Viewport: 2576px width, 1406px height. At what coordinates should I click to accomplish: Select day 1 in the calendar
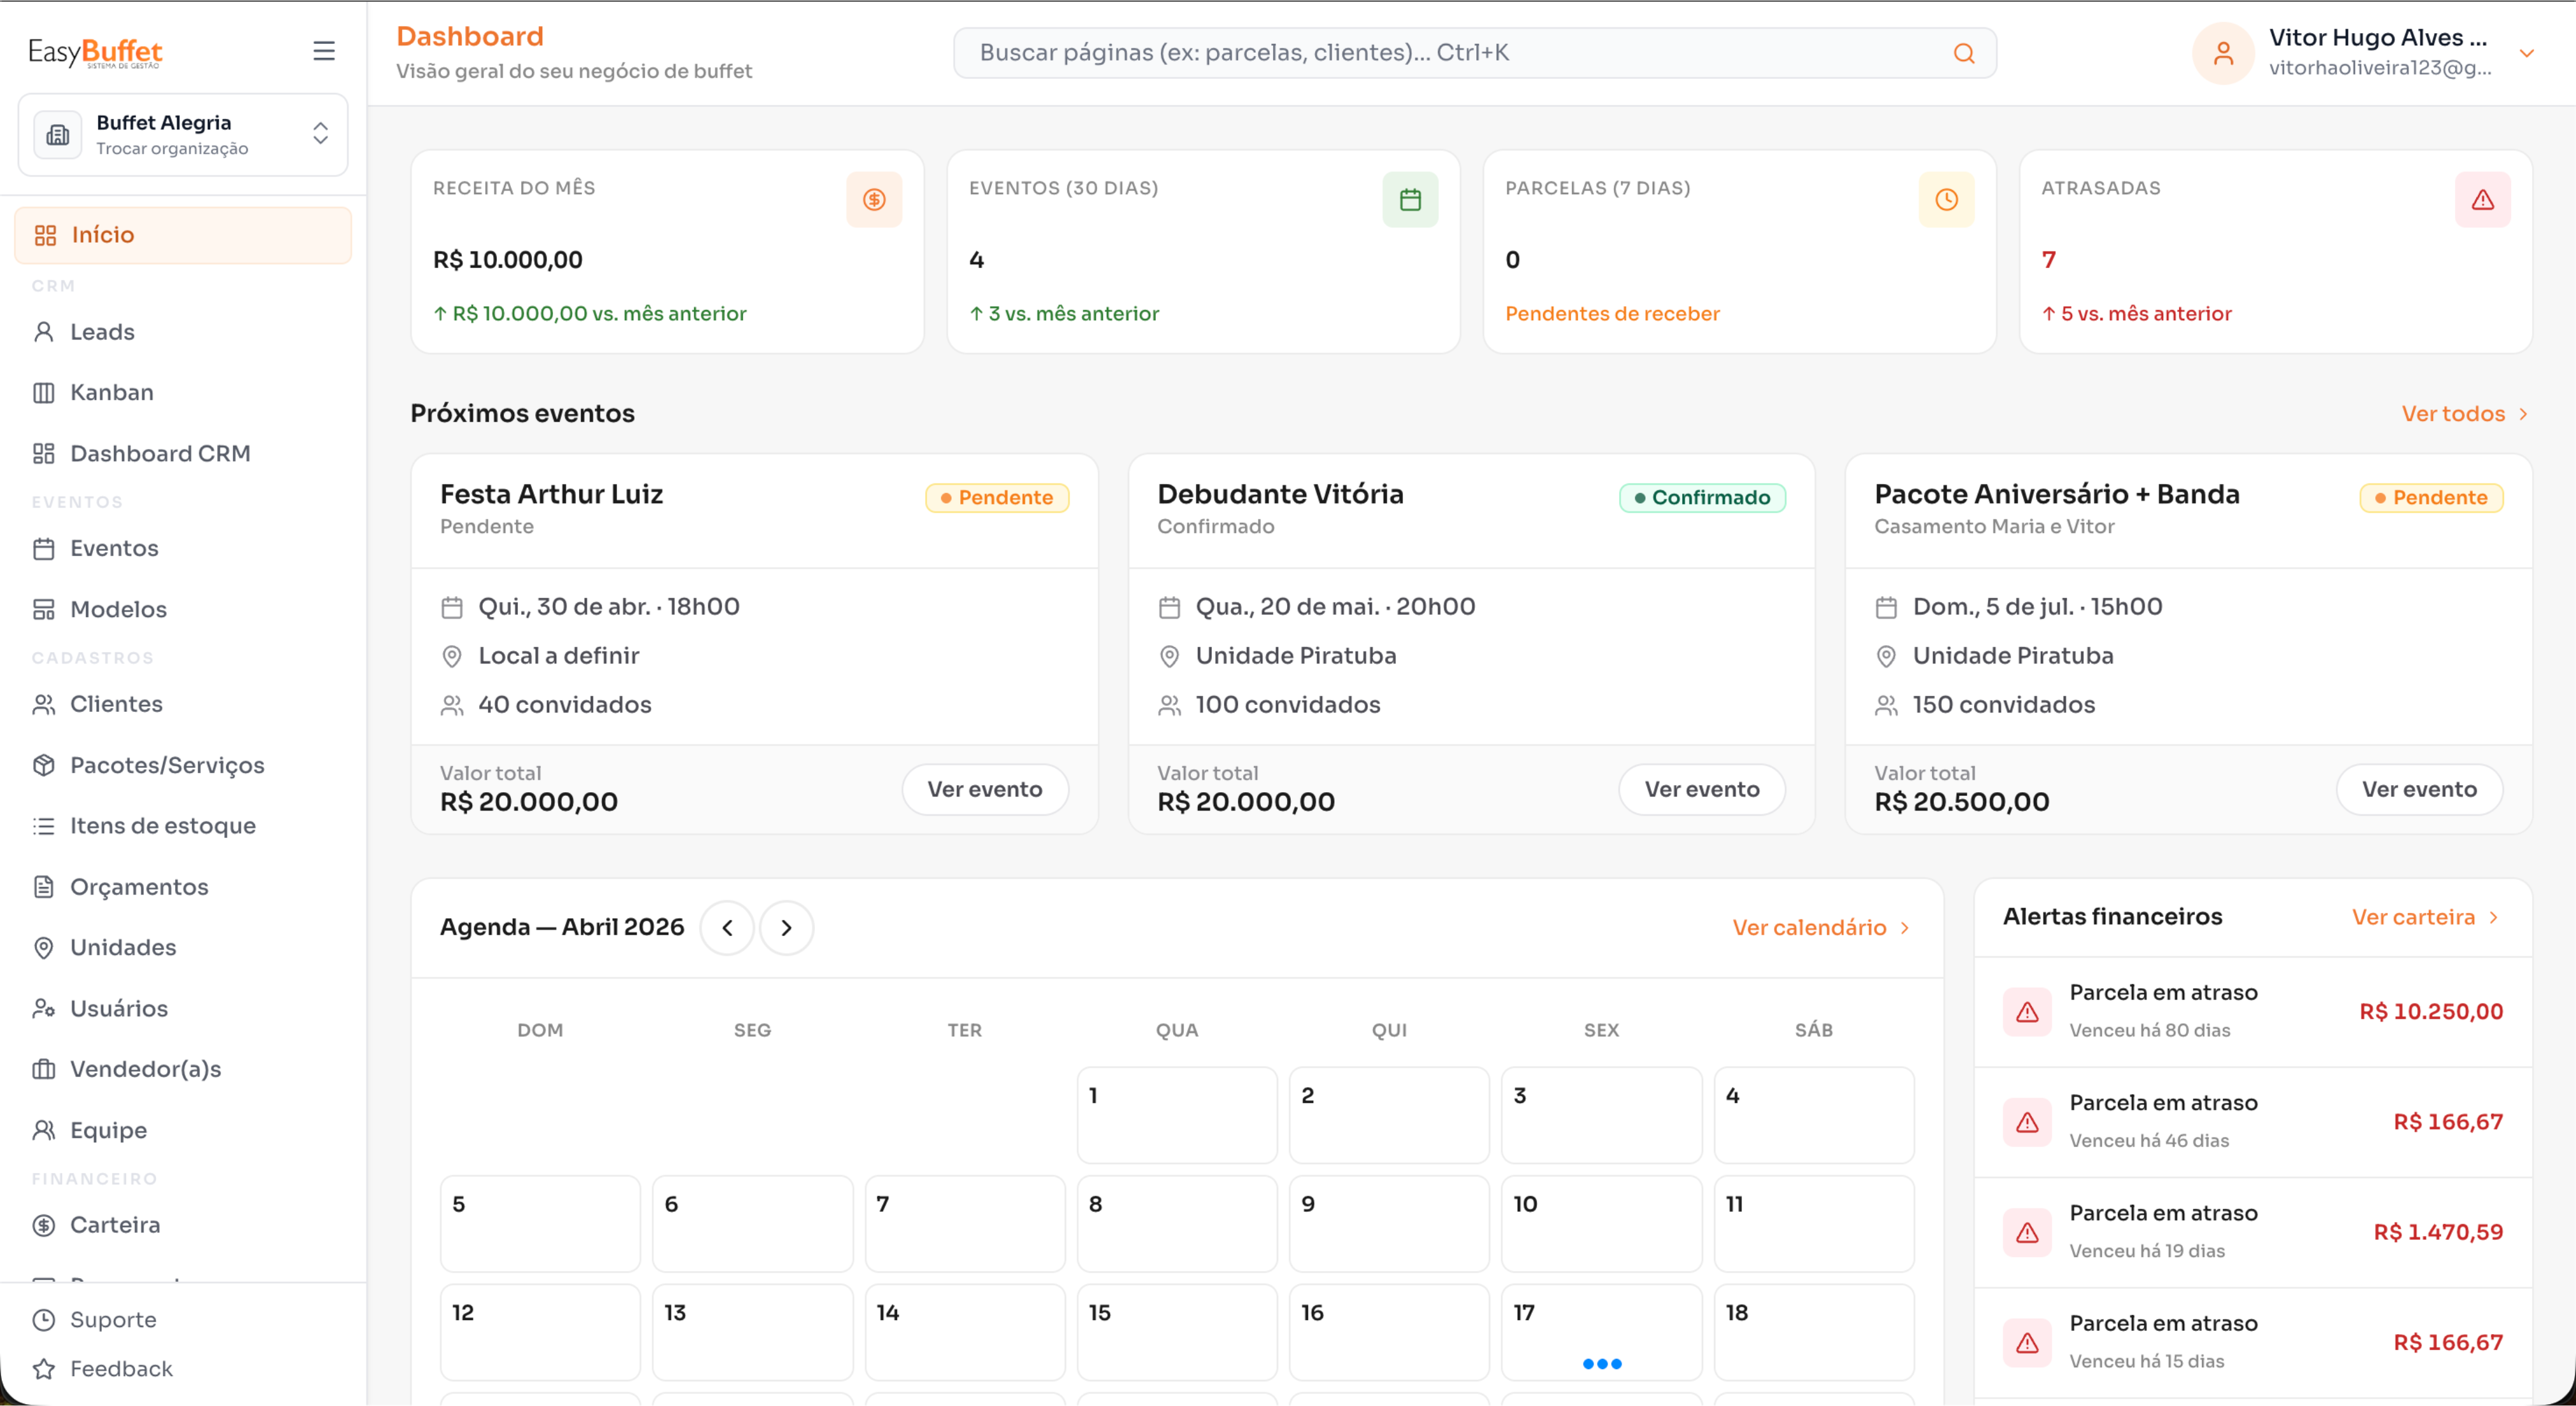pyautogui.click(x=1177, y=1116)
